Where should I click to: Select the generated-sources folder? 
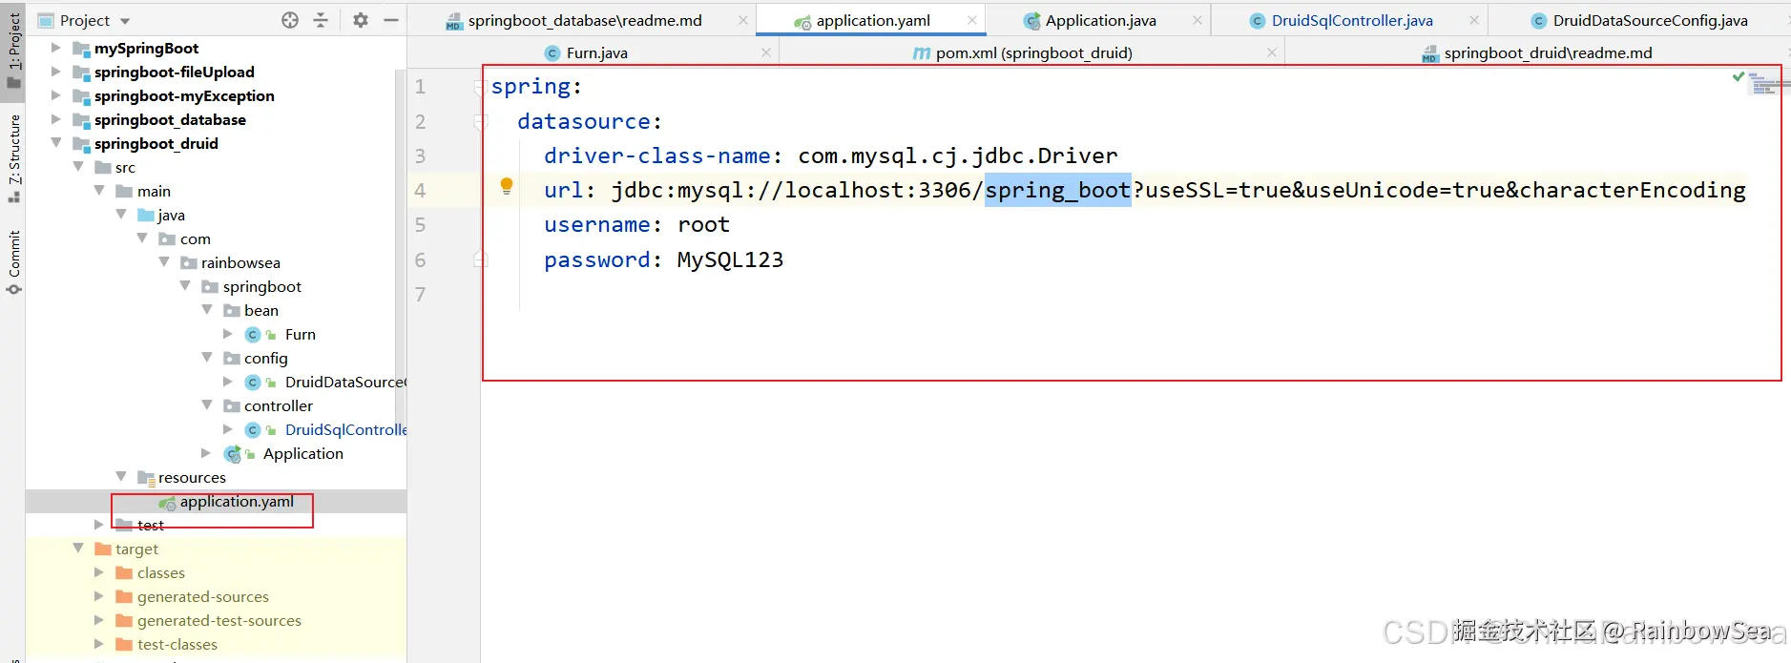[x=202, y=597]
